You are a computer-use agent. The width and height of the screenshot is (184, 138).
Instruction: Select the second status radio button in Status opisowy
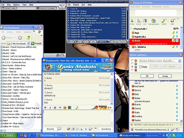pos(132,64)
